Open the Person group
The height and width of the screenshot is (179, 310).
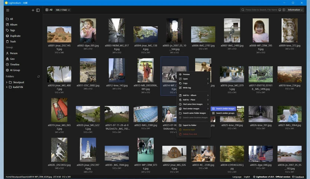(x=11, y=53)
